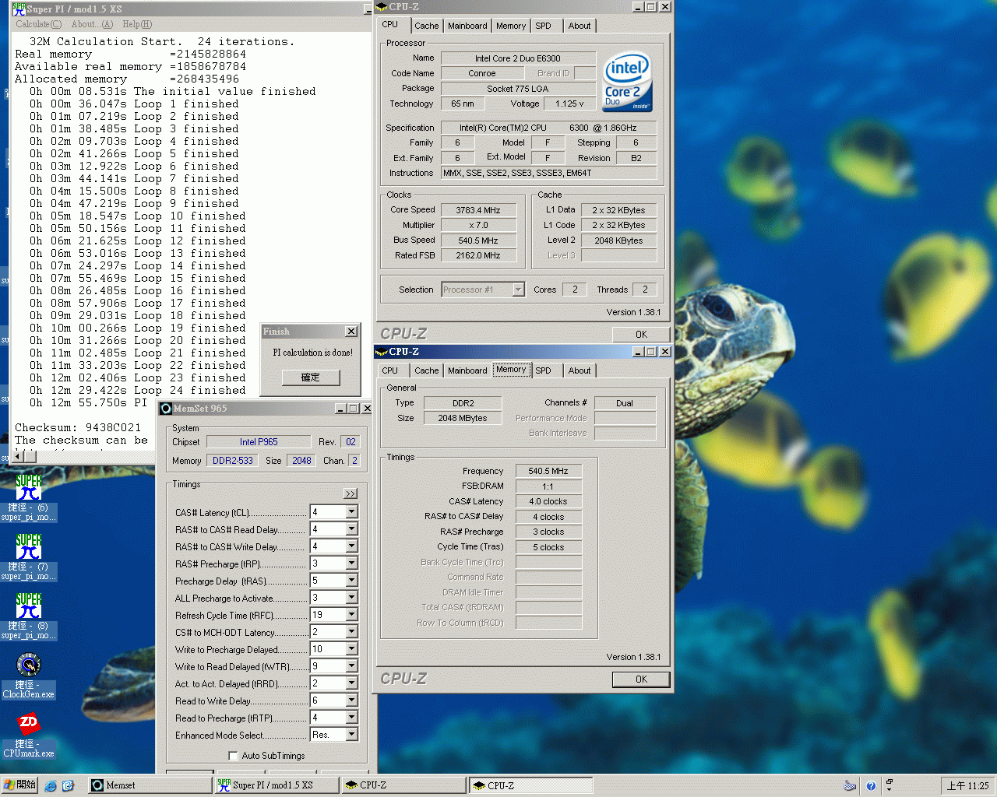Open the Calculate menu in Super PI

[38, 24]
